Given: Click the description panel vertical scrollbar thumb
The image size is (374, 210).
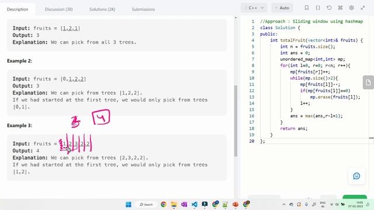Looking at the screenshot, I should [236, 121].
